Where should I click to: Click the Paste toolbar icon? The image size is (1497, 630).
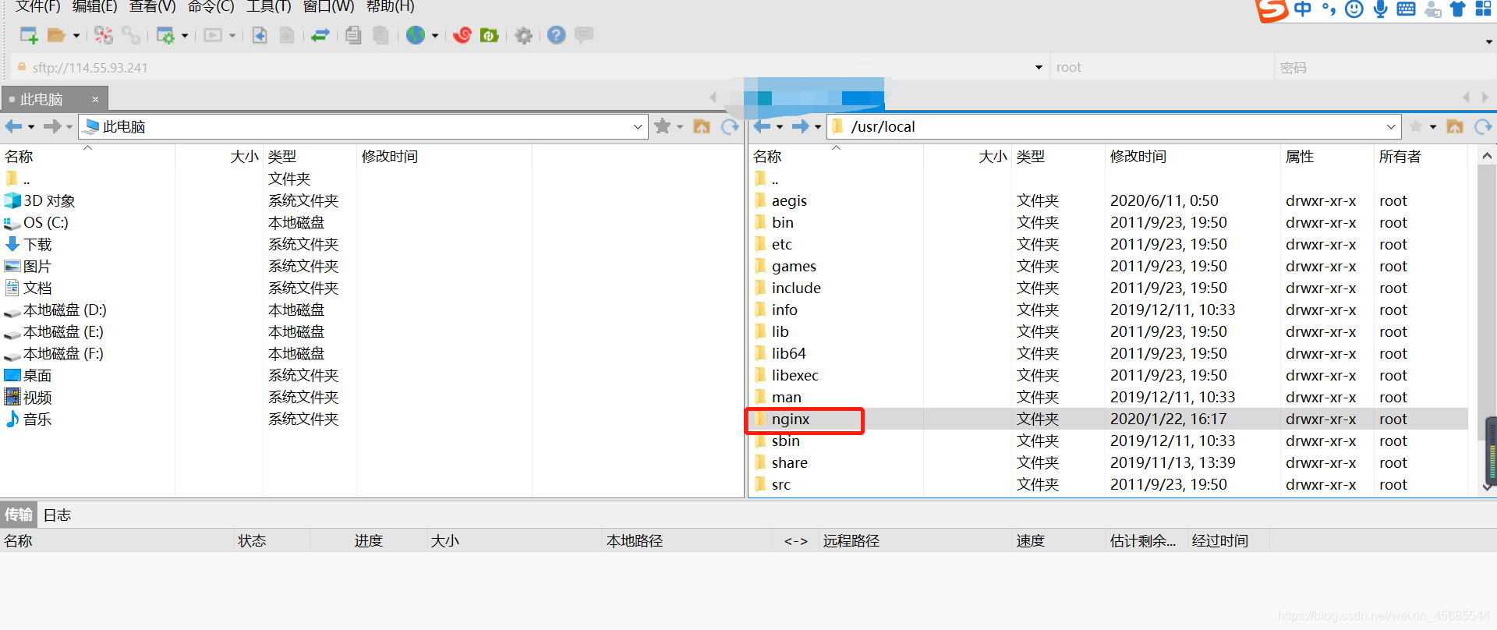click(x=381, y=35)
